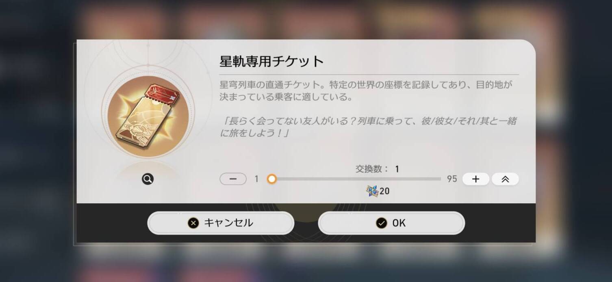The width and height of the screenshot is (612, 282).
Task: Increase exchange quantity with the plus button
Action: point(475,179)
